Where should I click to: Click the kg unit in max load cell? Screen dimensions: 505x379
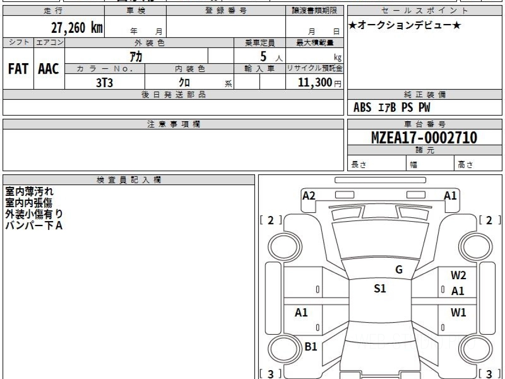point(338,58)
